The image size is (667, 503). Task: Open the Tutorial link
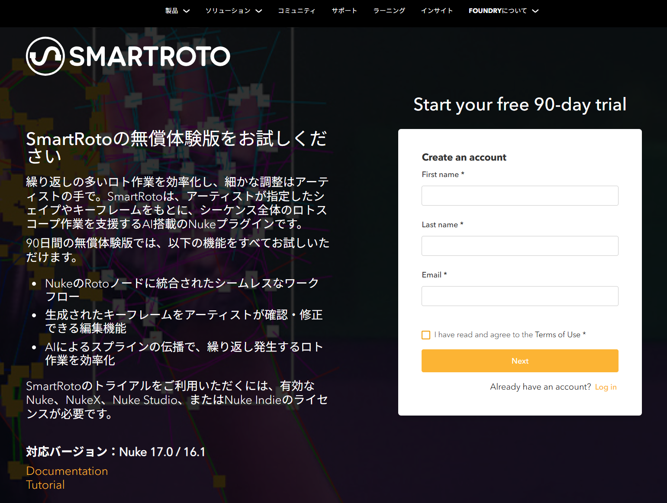click(45, 485)
